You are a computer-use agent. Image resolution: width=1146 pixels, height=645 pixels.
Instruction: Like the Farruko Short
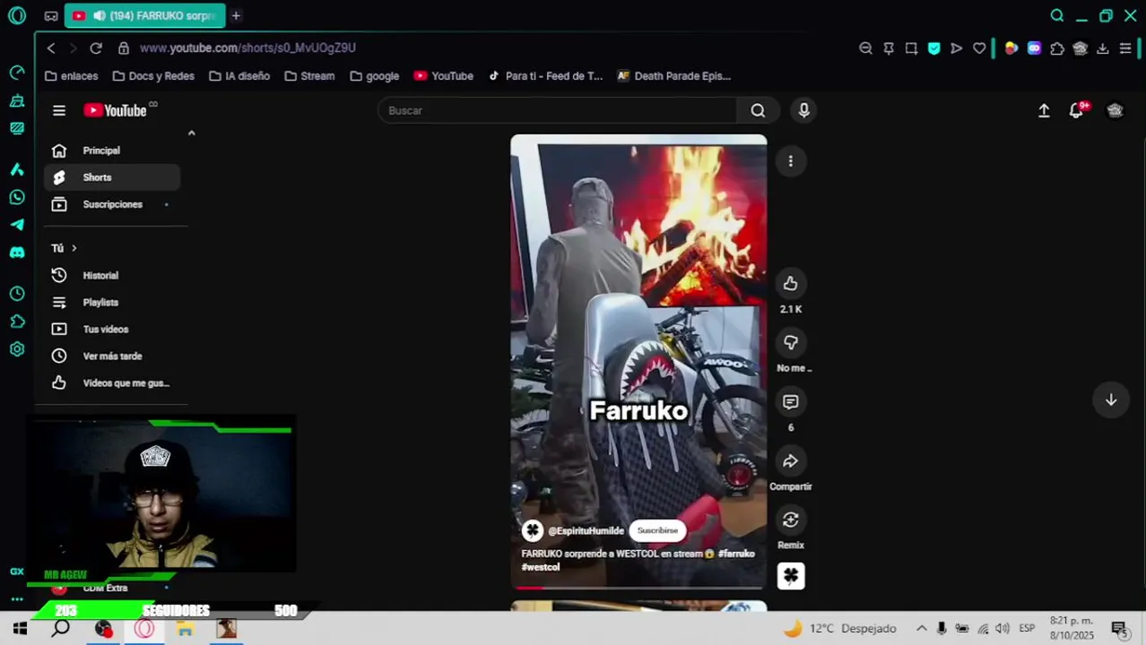point(790,283)
